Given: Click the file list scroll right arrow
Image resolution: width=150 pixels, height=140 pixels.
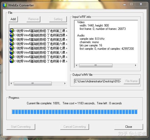Looking at the screenshot, I should click(x=65, y=83).
